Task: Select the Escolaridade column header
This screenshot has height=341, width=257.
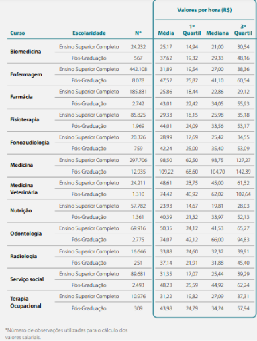Action: (x=89, y=33)
